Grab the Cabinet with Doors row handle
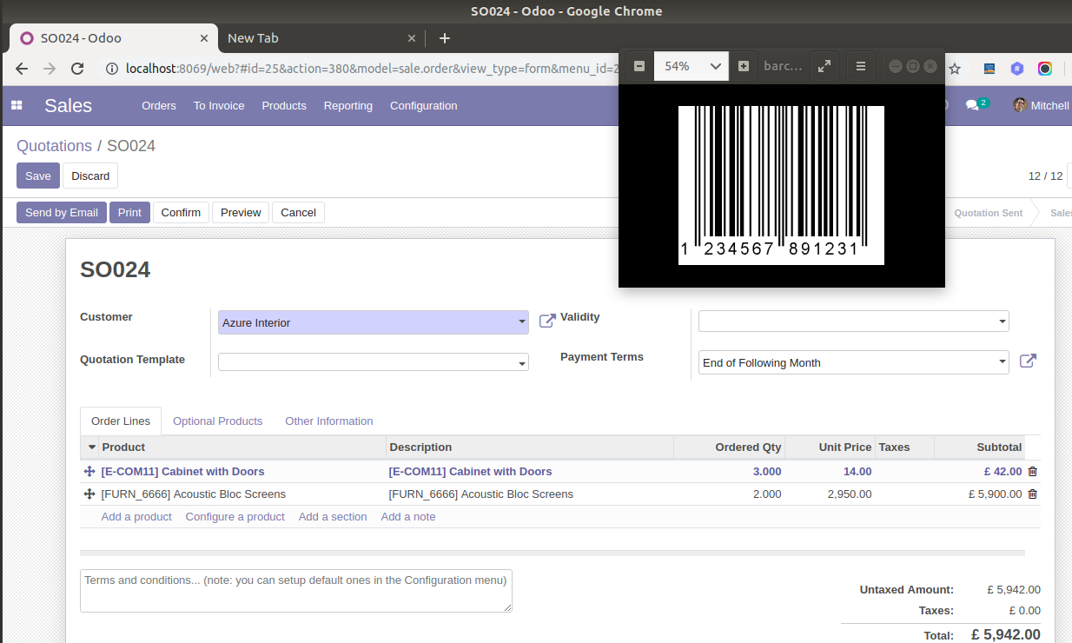 click(89, 472)
